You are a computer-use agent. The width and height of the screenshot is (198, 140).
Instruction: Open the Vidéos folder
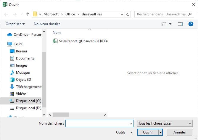tap(18, 94)
